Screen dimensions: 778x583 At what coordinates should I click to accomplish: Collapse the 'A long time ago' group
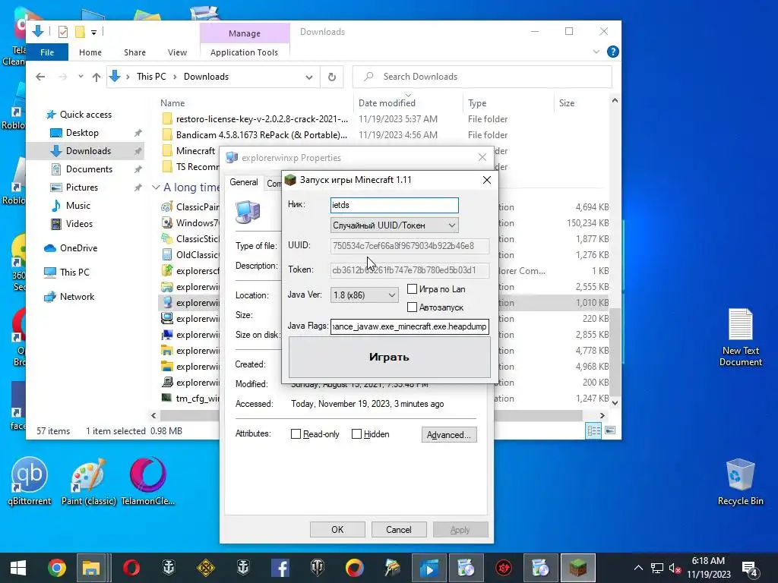pos(156,188)
